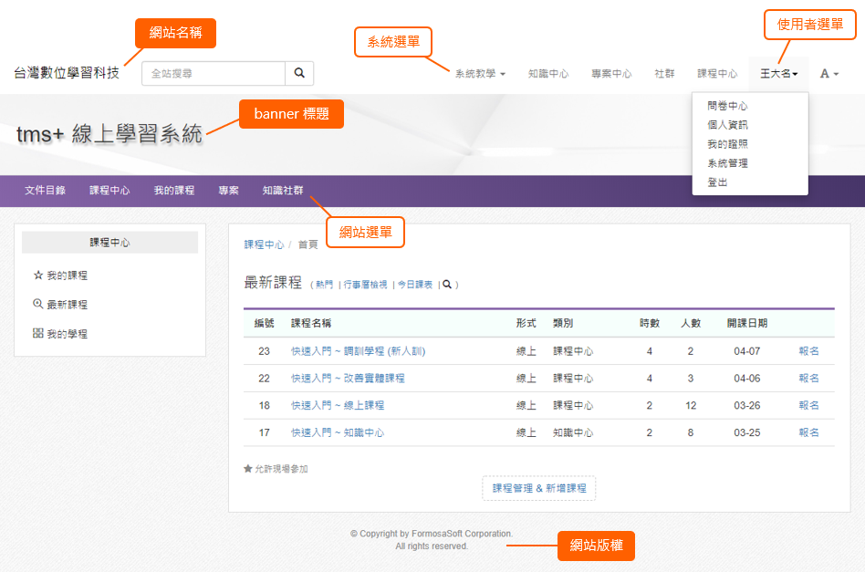
Task: Open 知識社群 in the purple navigation bar
Action: [x=283, y=191]
